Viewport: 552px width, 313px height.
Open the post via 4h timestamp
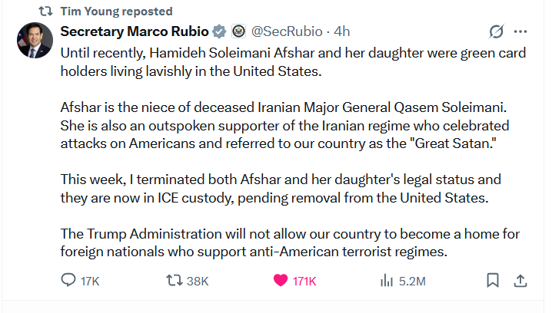pyautogui.click(x=342, y=31)
